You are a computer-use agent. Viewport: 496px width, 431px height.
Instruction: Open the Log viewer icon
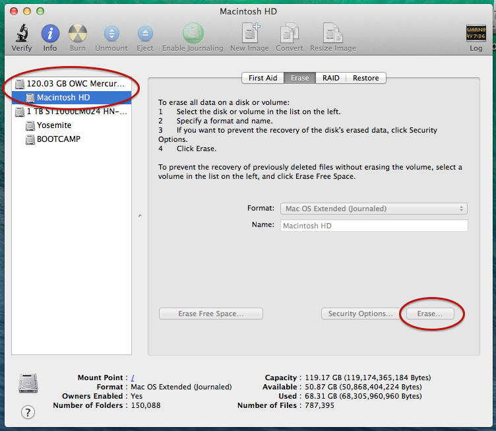coord(476,33)
